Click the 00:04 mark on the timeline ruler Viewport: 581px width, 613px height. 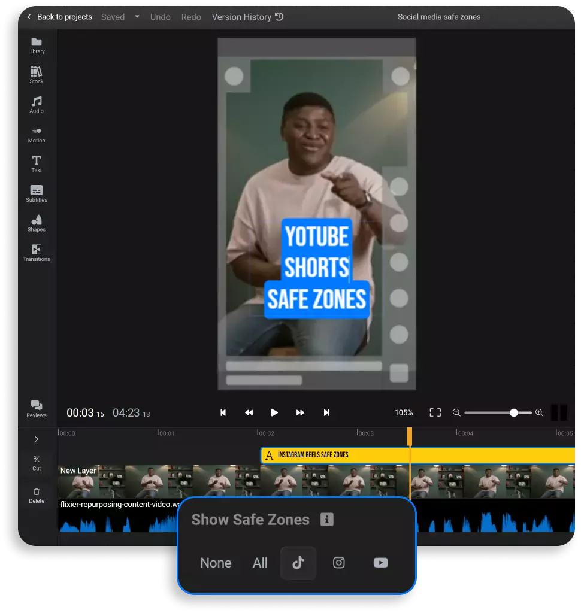(x=464, y=433)
